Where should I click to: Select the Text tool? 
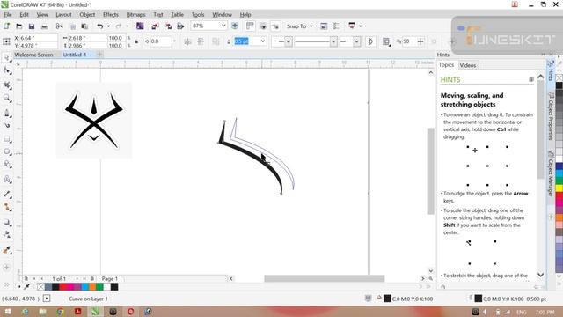click(6, 179)
